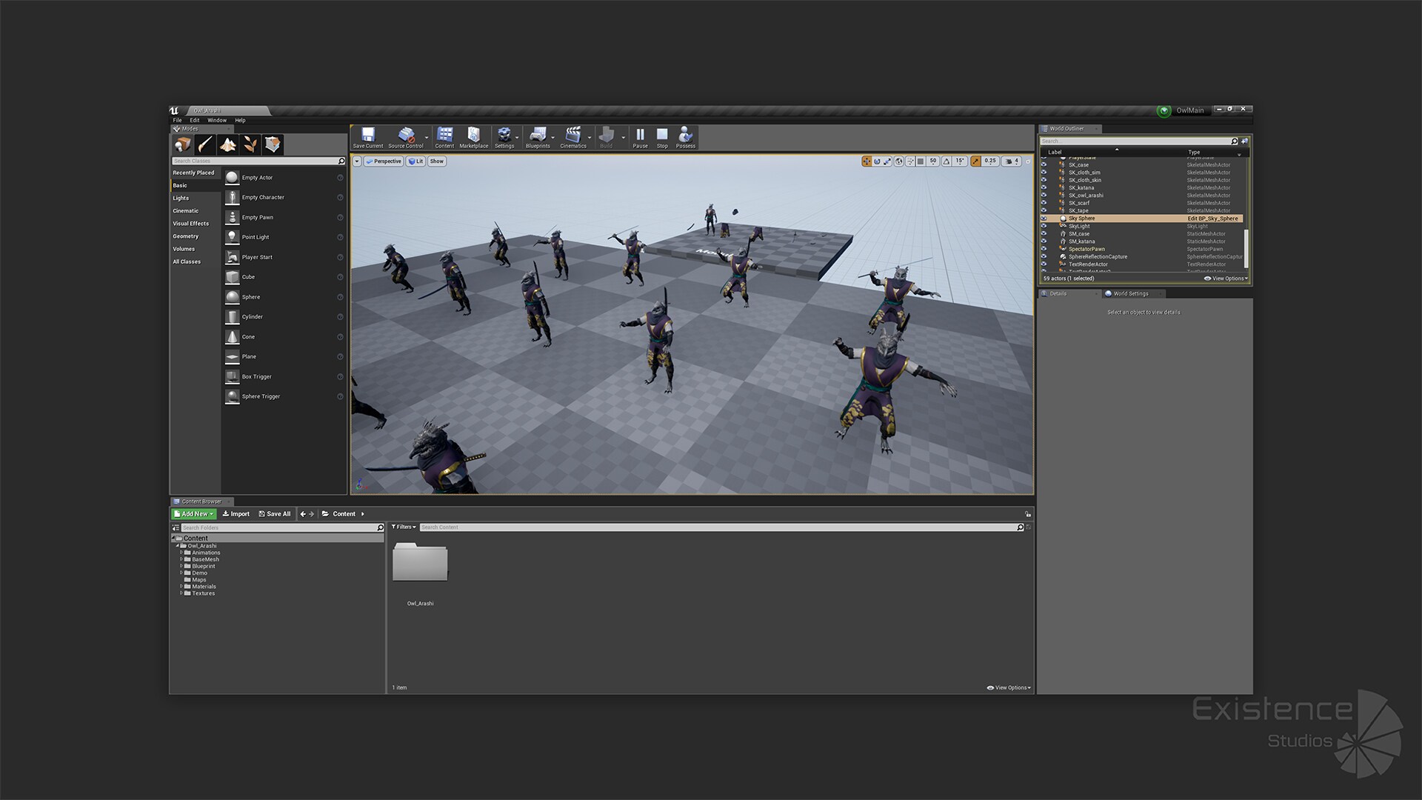Toggle rotation snapping triangle icon
1422x800 pixels.
(947, 161)
